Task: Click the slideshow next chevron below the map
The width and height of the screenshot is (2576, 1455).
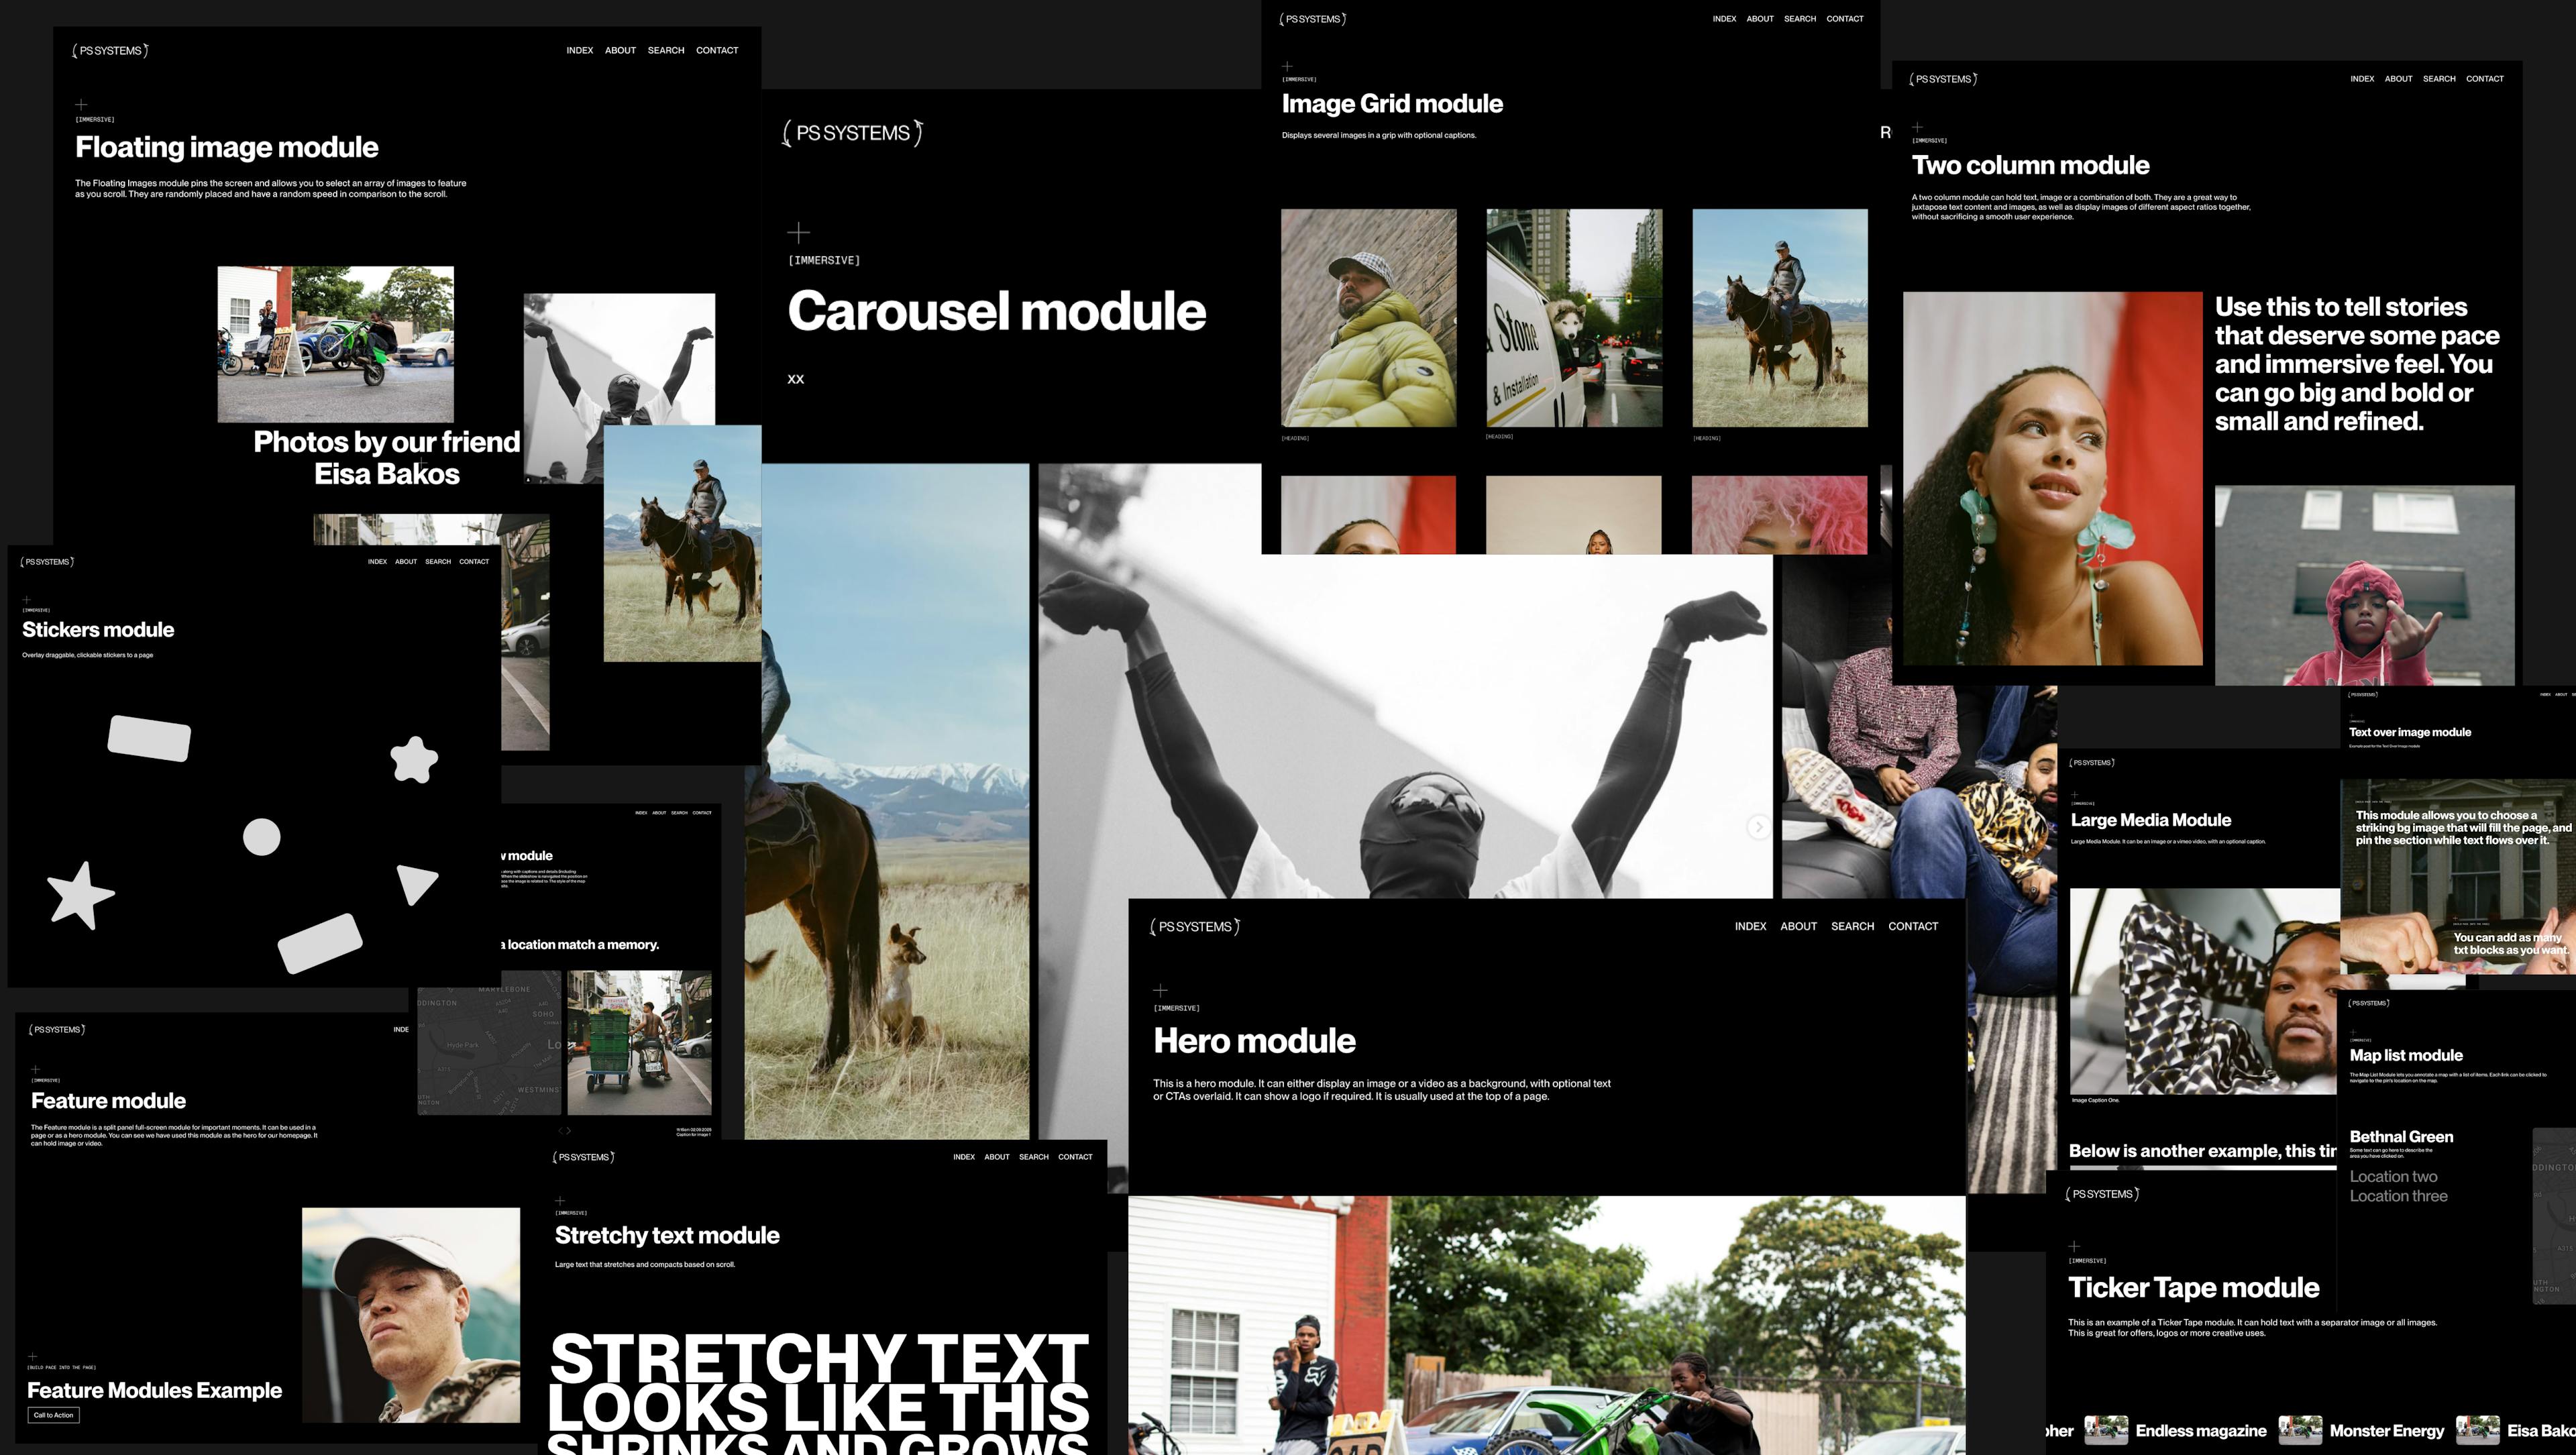Action: coord(569,1131)
